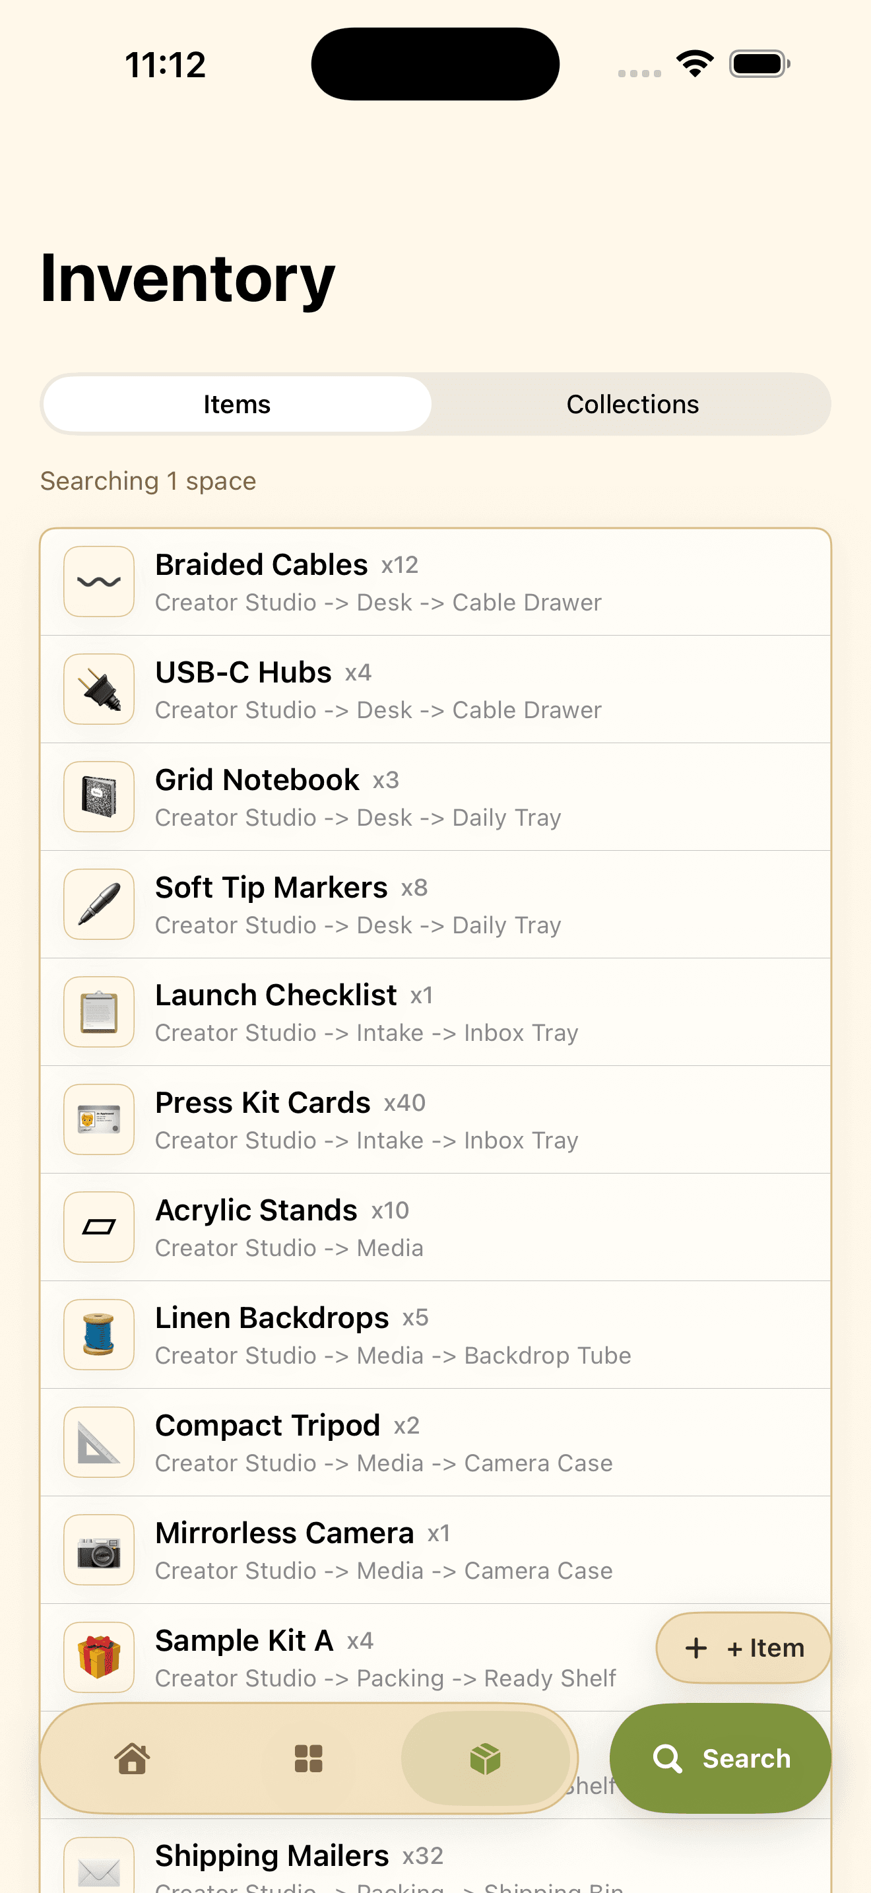Tap the 'Searching 1 space' filter text
Screen dimensions: 871x1893
coord(148,481)
